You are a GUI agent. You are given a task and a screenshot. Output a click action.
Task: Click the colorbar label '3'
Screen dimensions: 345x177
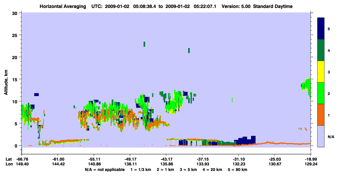pos(329,72)
